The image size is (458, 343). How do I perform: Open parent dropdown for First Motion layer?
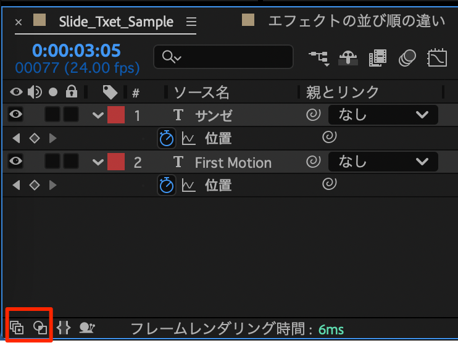point(383,162)
